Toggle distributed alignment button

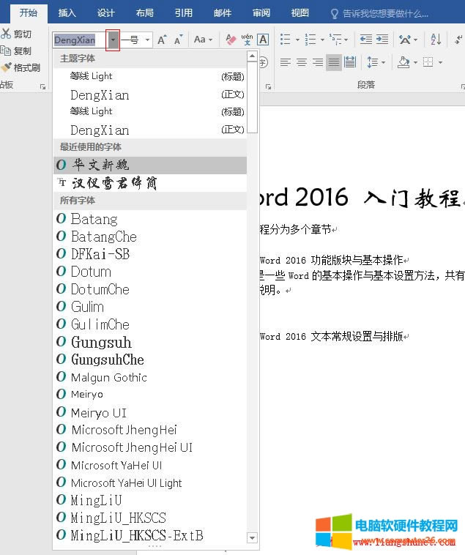350,63
